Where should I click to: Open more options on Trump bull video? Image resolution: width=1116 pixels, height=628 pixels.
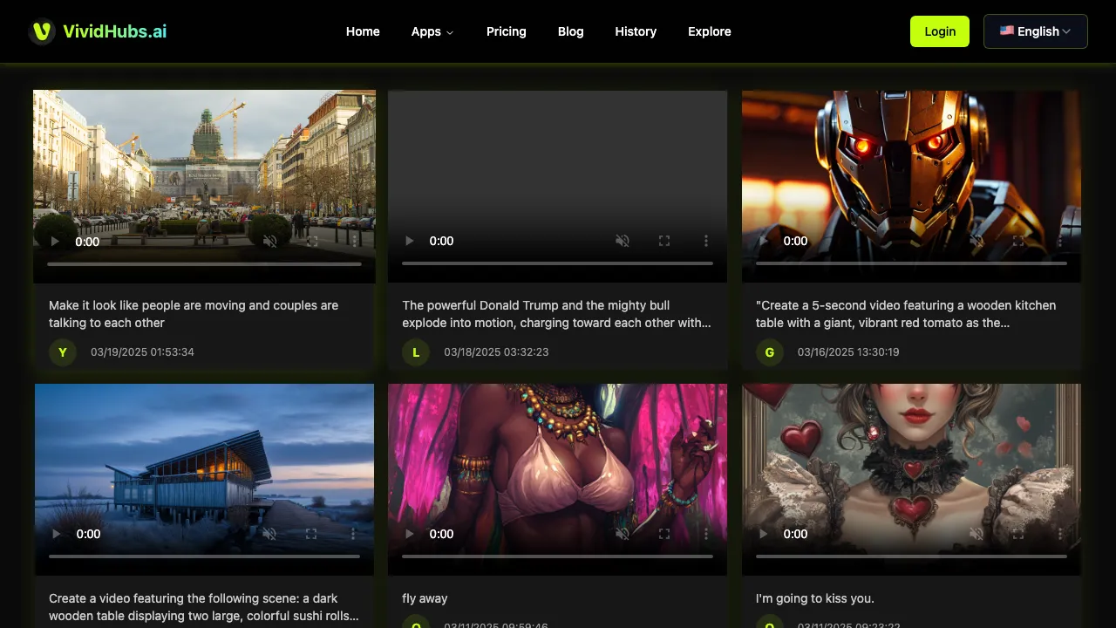pyautogui.click(x=706, y=241)
